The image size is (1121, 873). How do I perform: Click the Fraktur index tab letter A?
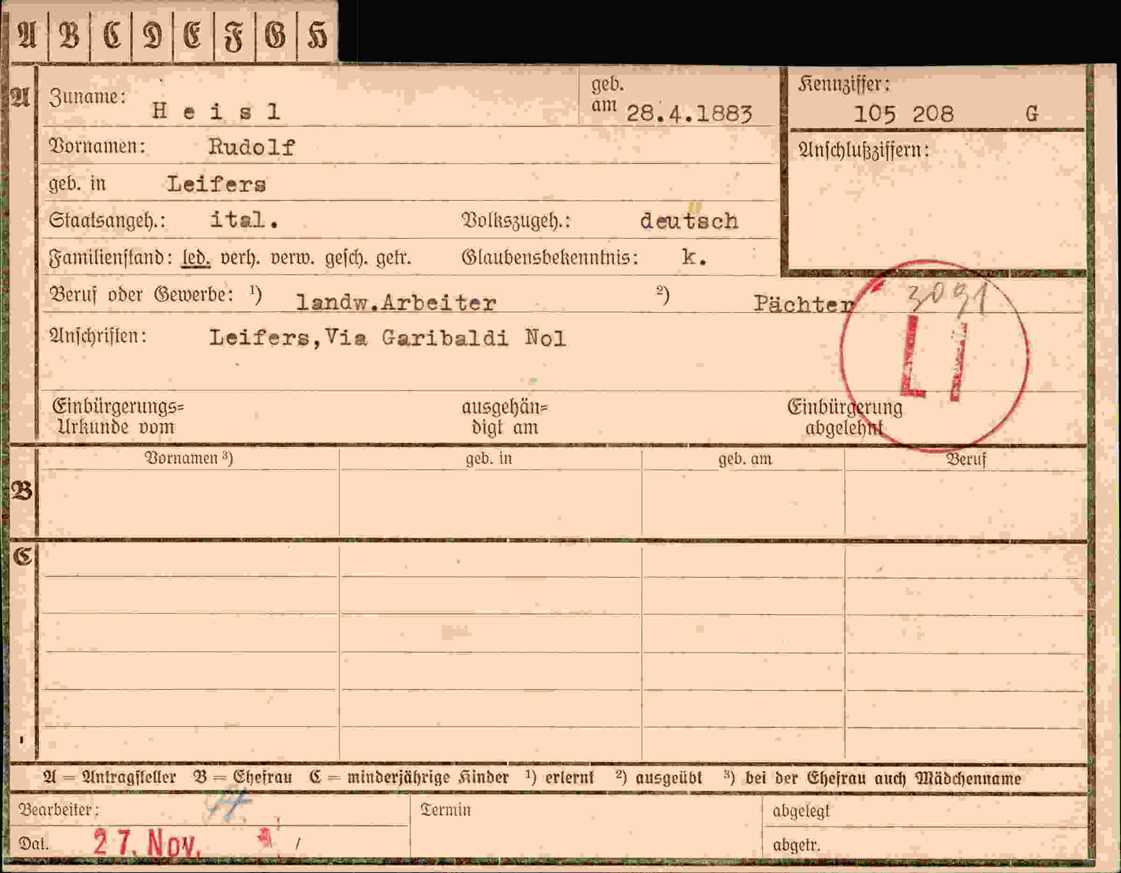[27, 36]
